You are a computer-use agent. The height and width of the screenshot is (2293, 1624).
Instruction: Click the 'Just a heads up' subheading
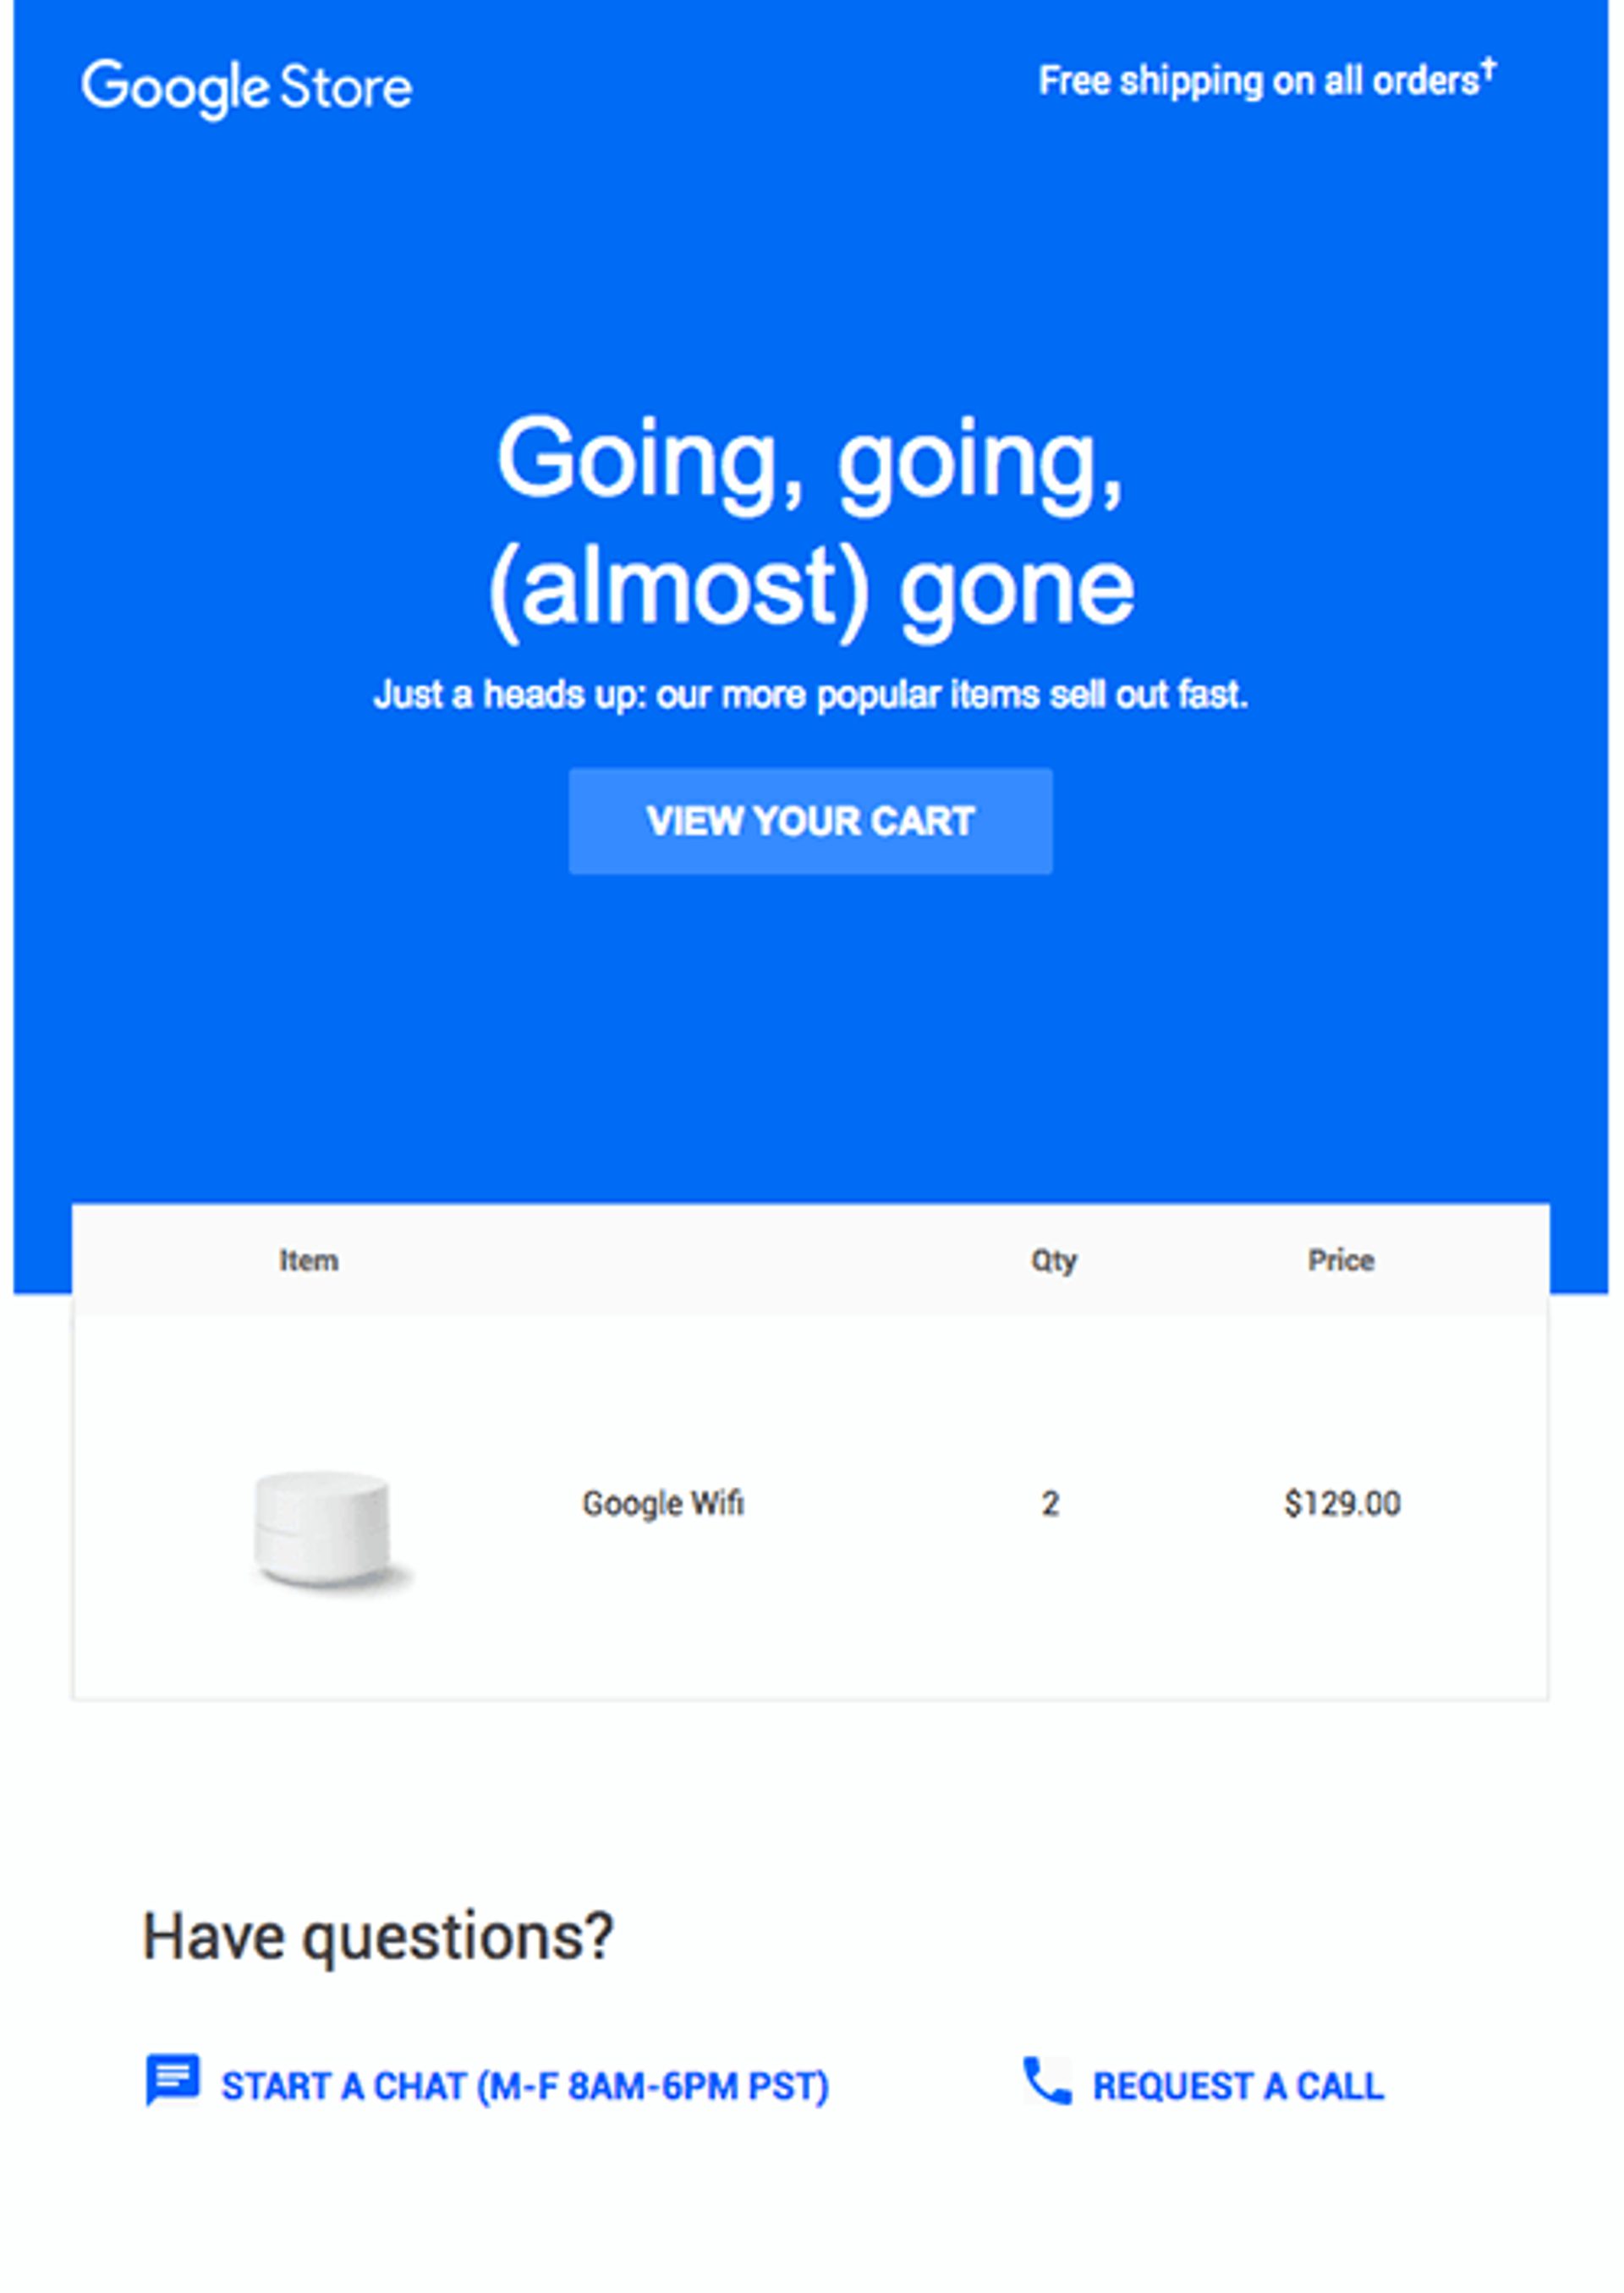pyautogui.click(x=811, y=694)
